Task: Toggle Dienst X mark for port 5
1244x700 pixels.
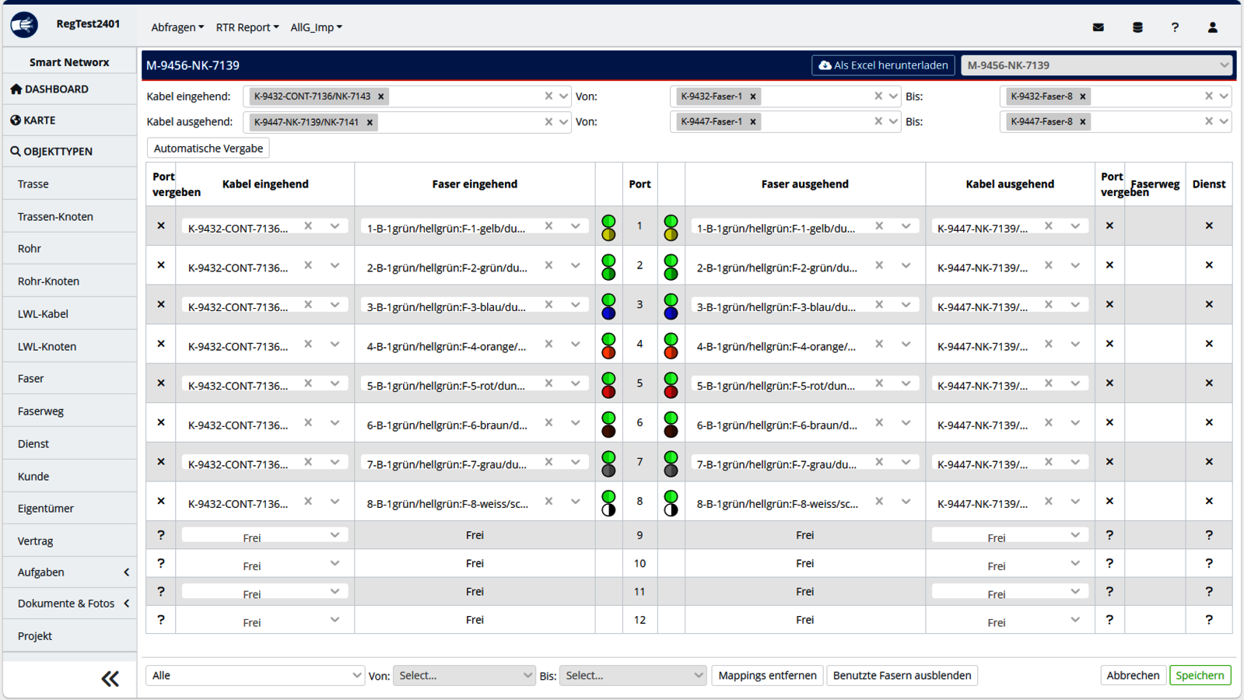Action: (1208, 383)
